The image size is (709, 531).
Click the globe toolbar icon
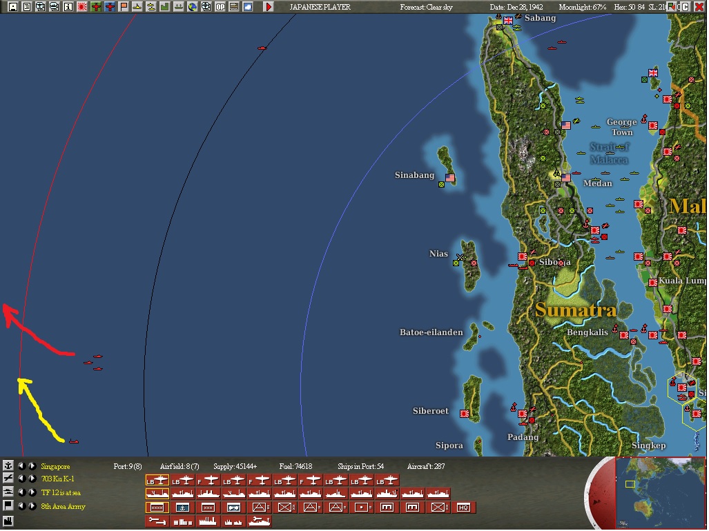coord(193,7)
